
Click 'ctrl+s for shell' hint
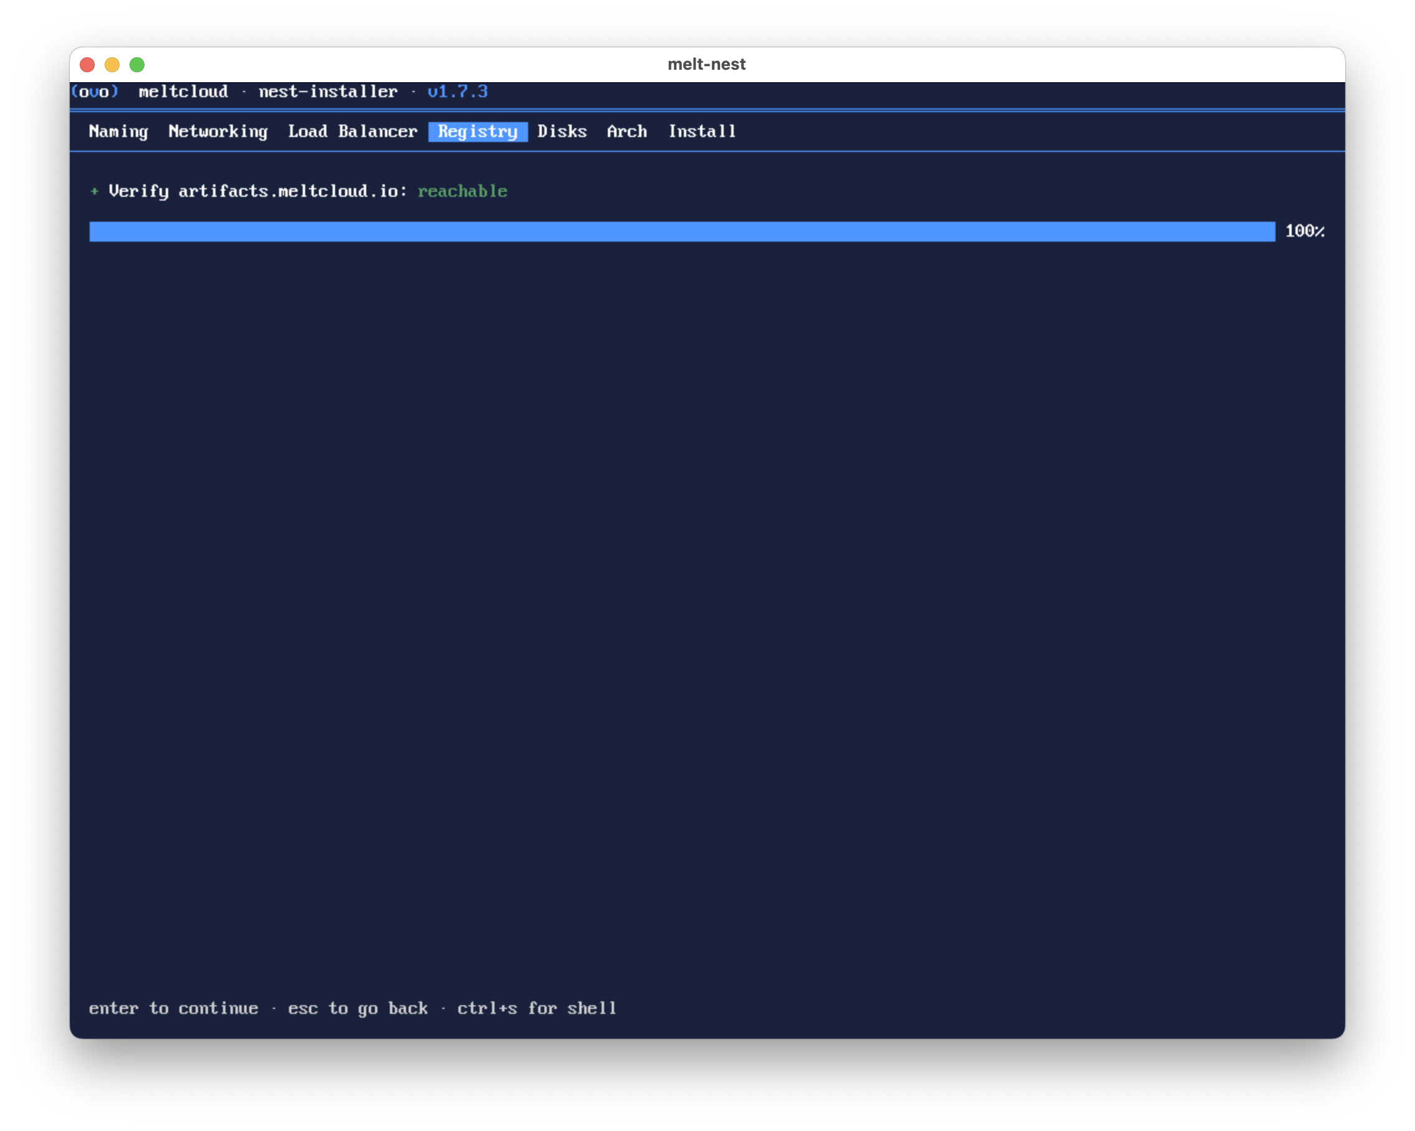pyautogui.click(x=537, y=1008)
